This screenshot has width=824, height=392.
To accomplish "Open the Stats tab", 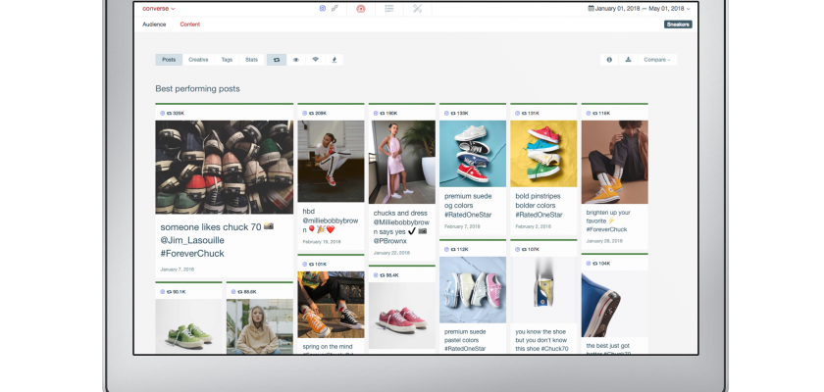I will [252, 60].
